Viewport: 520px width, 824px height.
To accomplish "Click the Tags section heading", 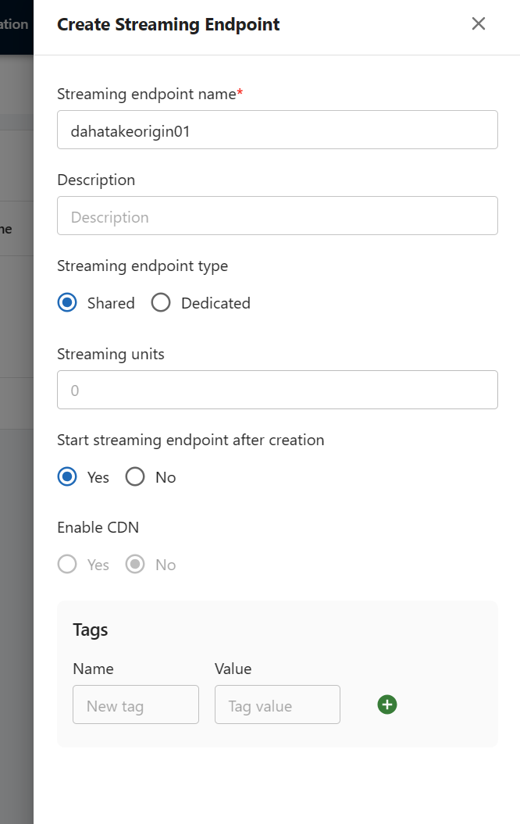I will pos(91,630).
